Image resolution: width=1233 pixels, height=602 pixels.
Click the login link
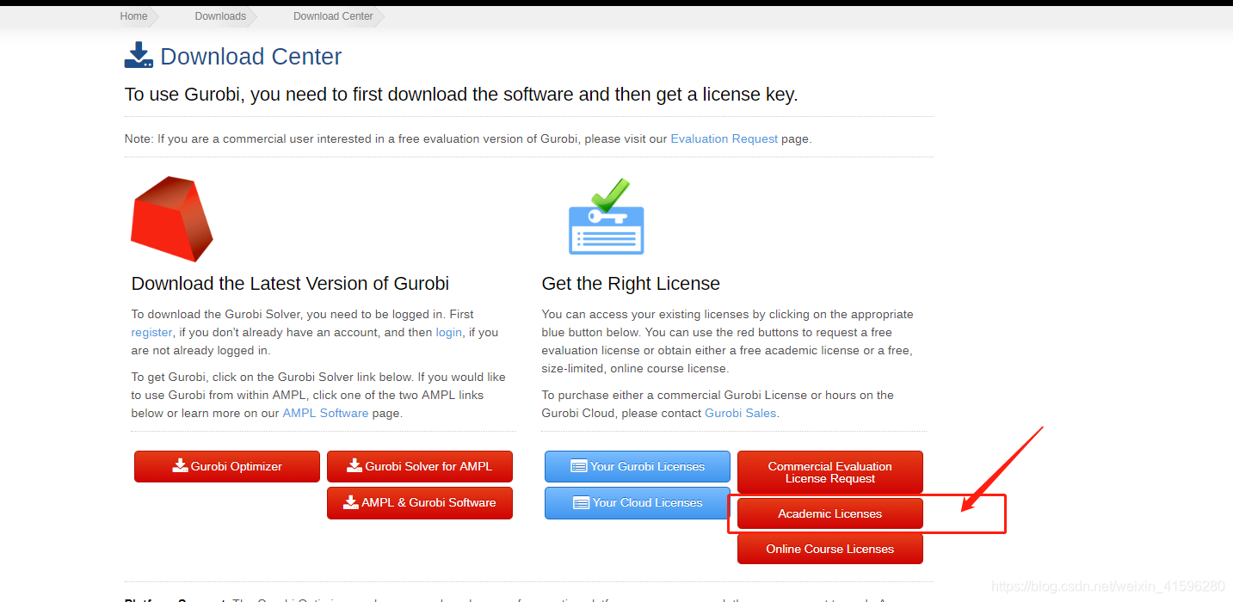448,332
